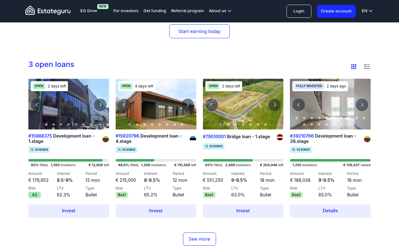Open the EN language dropdown

pyautogui.click(x=367, y=11)
